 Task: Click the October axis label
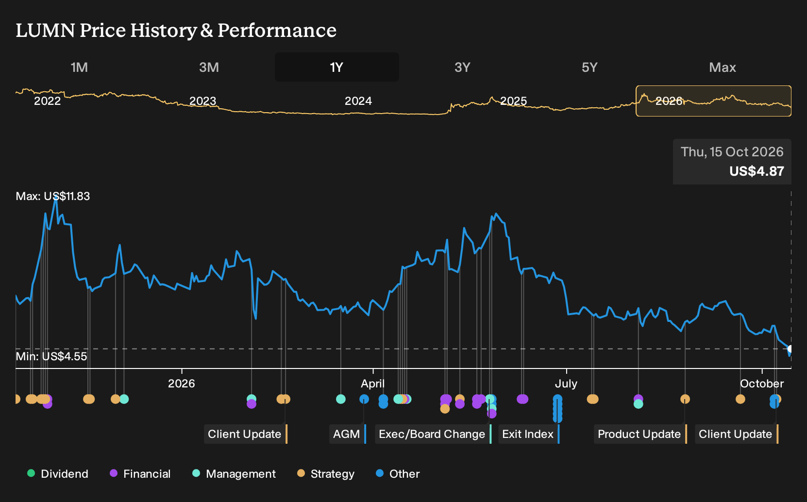pyautogui.click(x=762, y=384)
